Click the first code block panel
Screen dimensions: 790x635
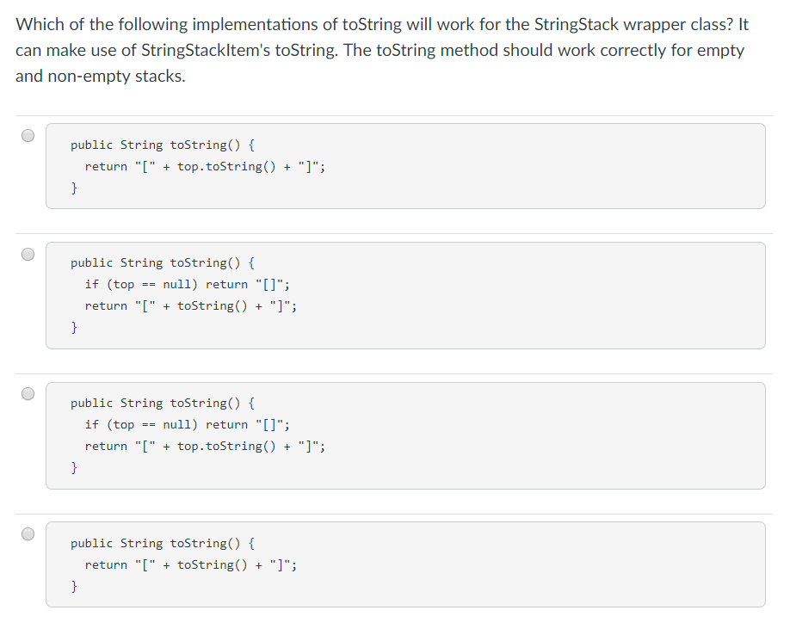pyautogui.click(x=404, y=165)
